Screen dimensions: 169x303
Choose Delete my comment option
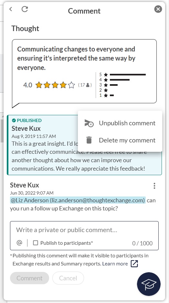tap(120, 140)
